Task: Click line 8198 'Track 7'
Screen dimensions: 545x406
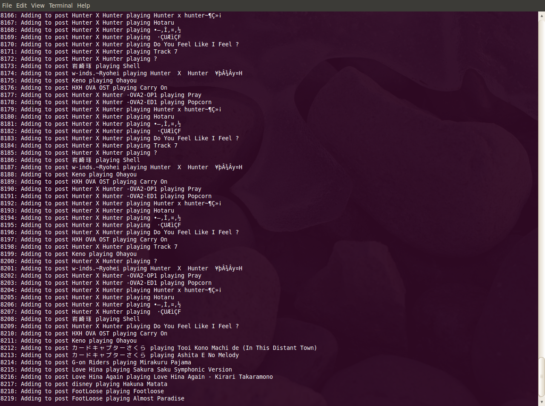Action: click(x=166, y=247)
